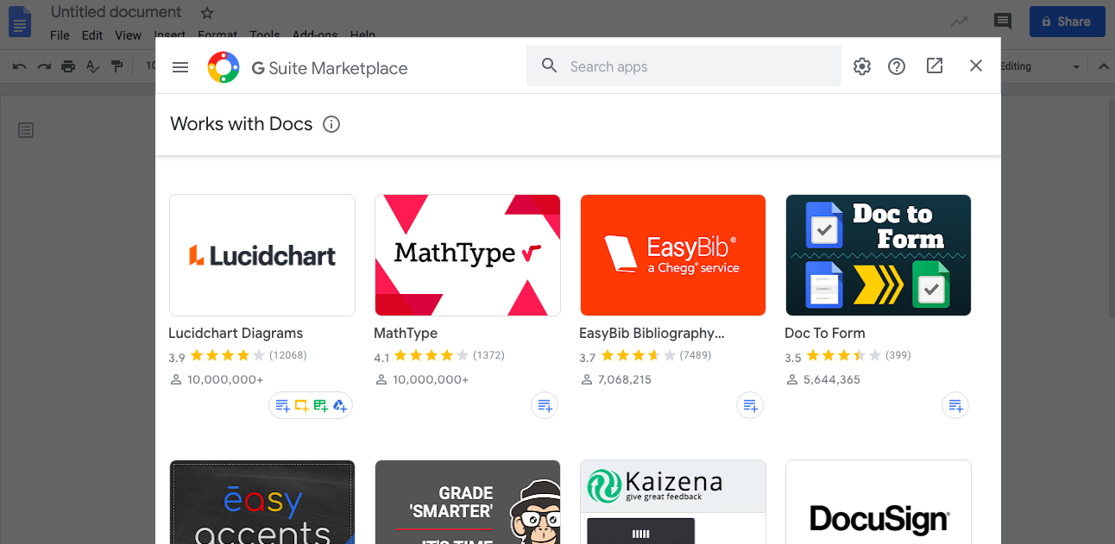Screen dimensions: 1115x544
Task: Open the Marketplace help icon
Action: pyautogui.click(x=897, y=66)
